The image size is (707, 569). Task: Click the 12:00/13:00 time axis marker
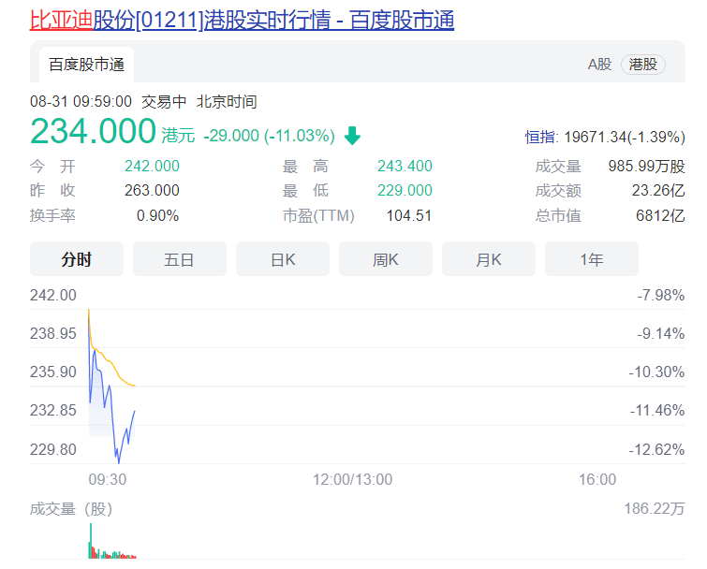pyautogui.click(x=353, y=479)
